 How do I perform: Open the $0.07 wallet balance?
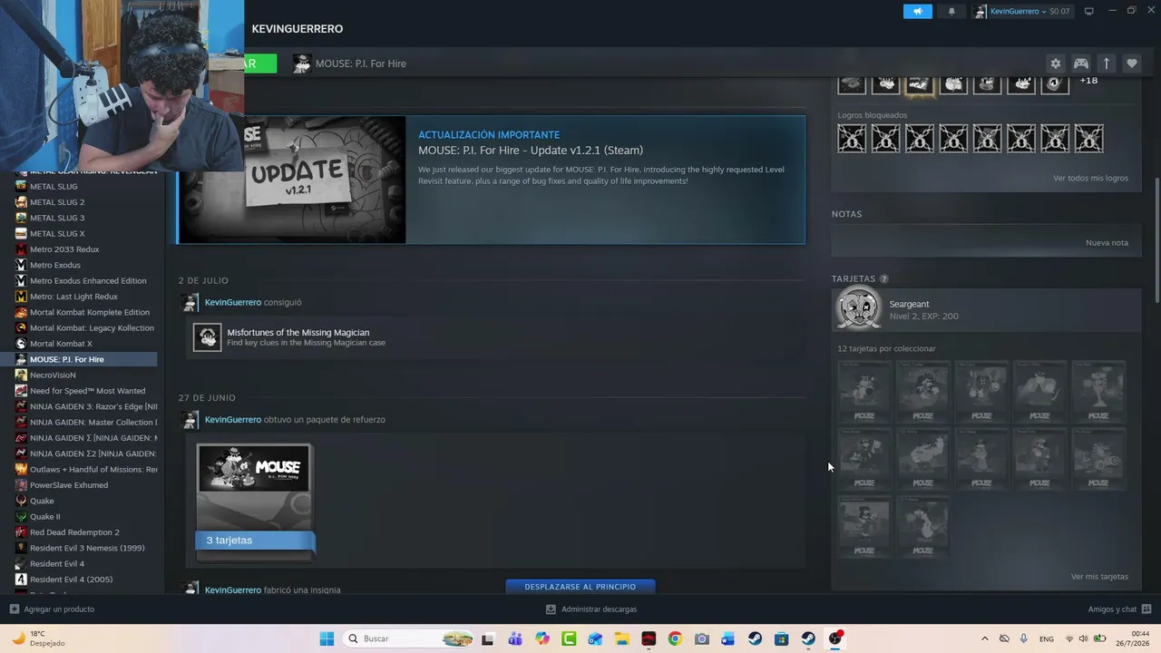click(1059, 11)
